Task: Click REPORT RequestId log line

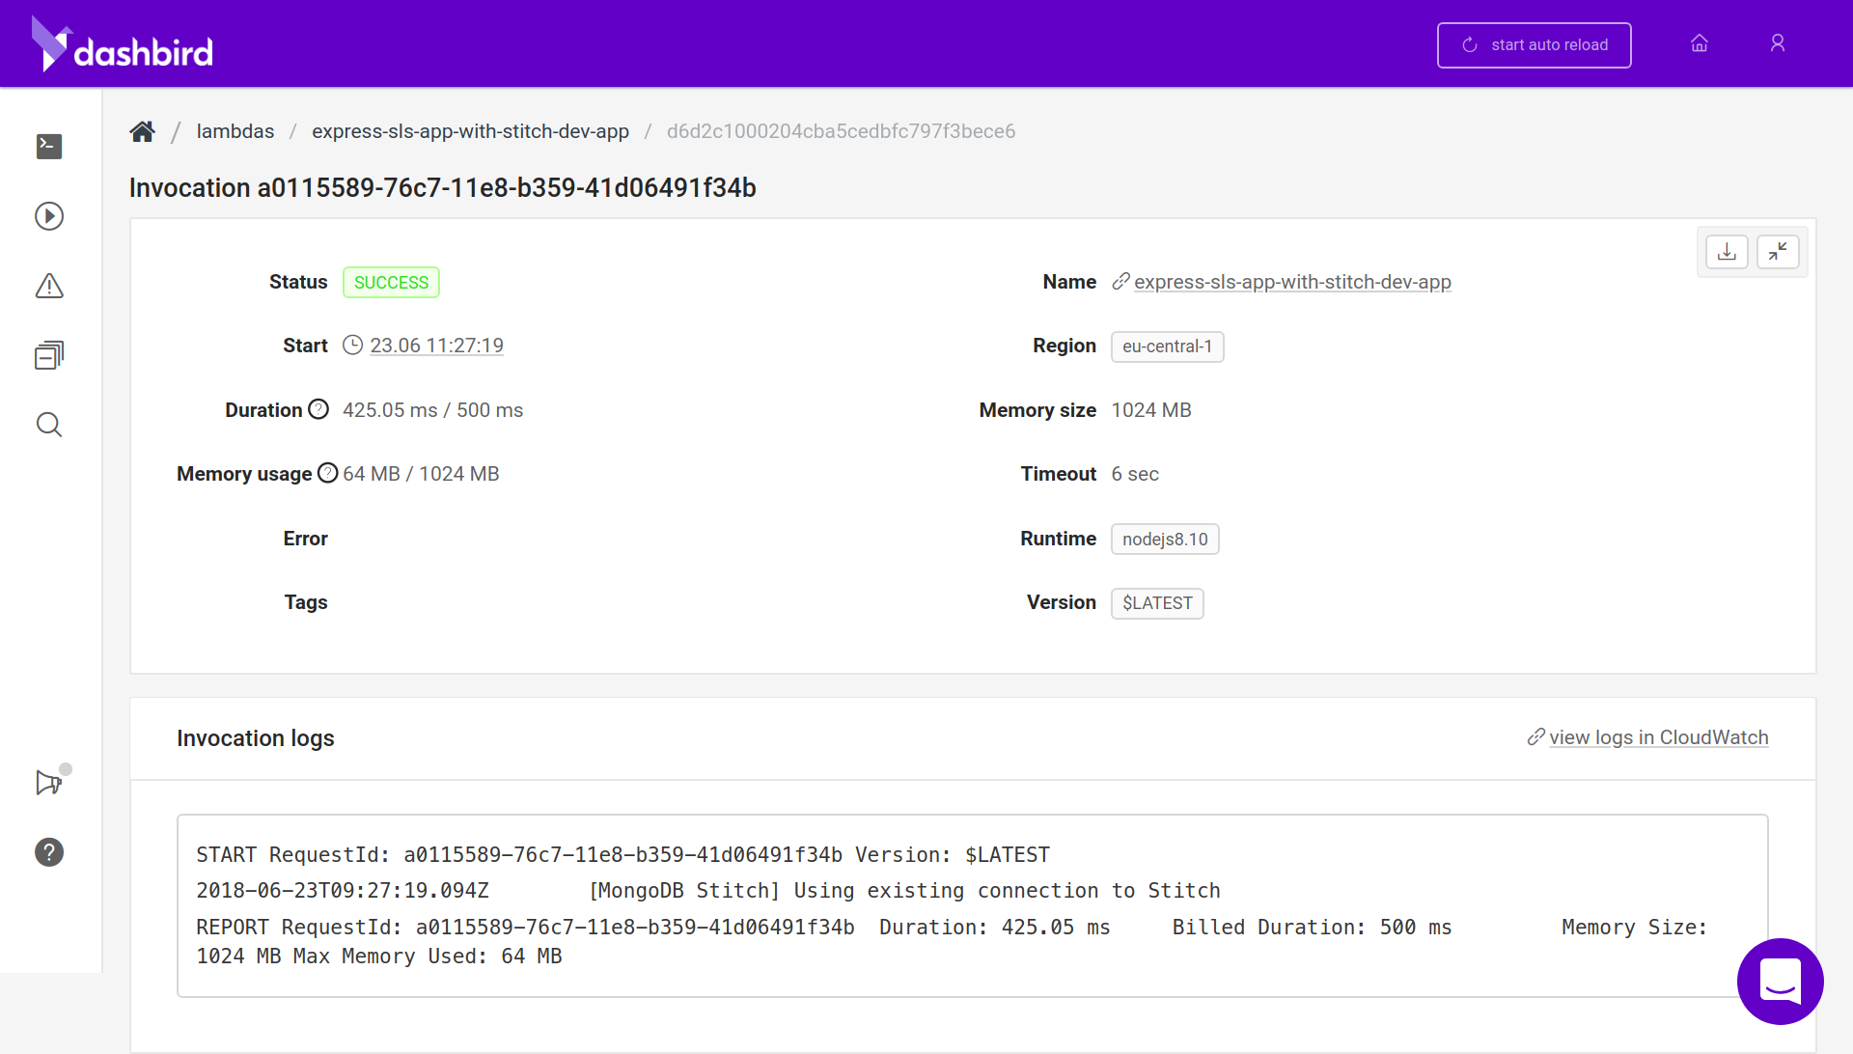Action: point(952,942)
